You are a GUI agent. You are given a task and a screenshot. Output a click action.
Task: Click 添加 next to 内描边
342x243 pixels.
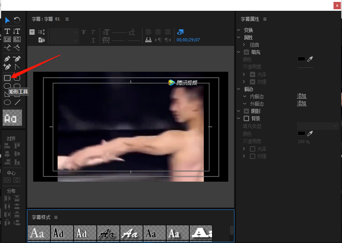[x=302, y=96]
